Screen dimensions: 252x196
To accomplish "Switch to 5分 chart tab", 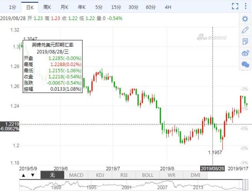I will (99, 7).
